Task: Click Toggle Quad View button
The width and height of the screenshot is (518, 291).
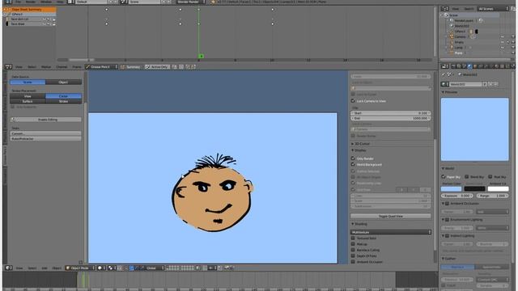Action: (391, 216)
